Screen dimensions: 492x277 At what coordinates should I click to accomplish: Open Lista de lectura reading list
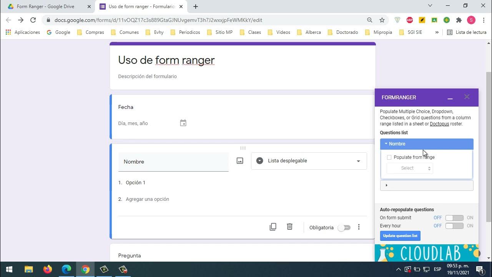click(x=467, y=32)
